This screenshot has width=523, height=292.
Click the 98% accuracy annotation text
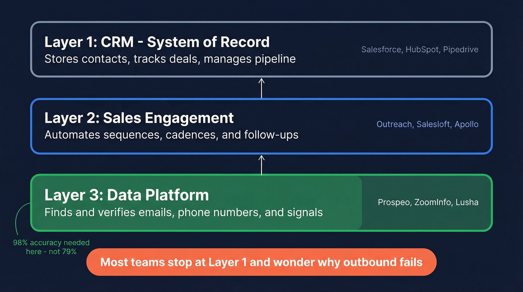[51, 247]
